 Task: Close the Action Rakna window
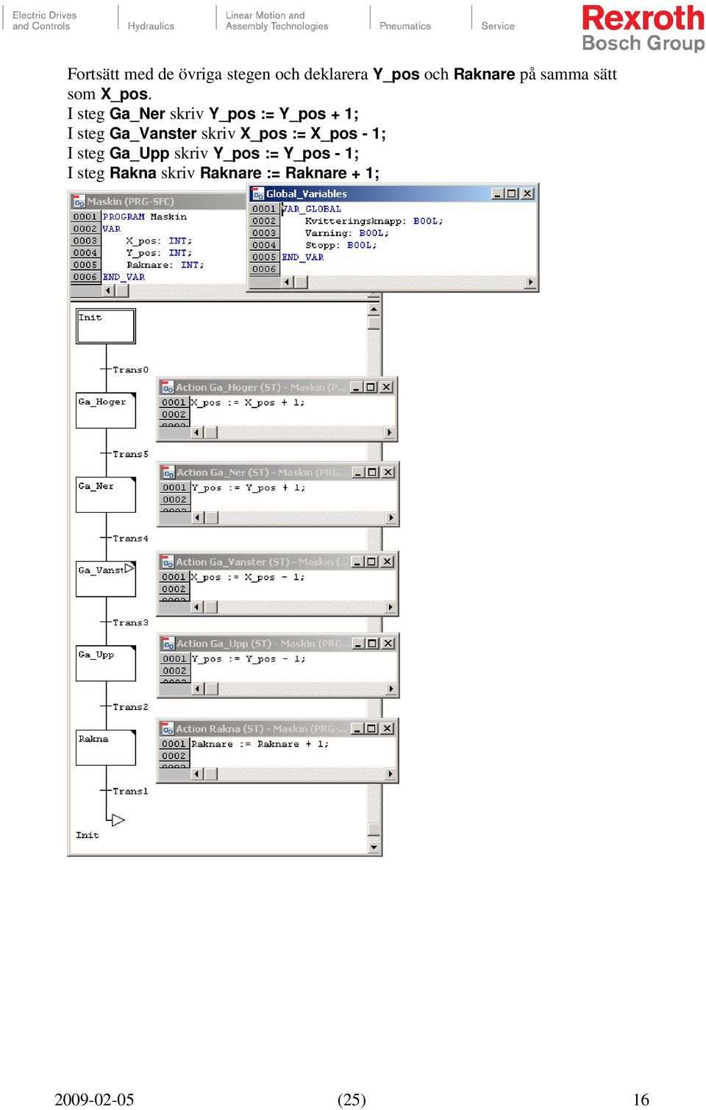coord(388,728)
